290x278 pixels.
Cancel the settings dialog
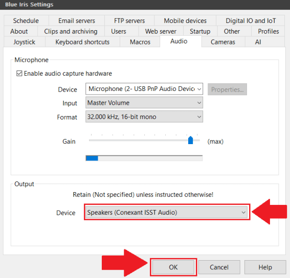(219, 267)
